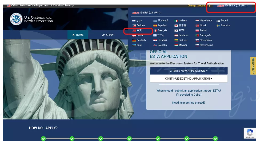This screenshot has width=260, height=143.
Task: Click the Hungarian flag icon
Action: 176,45
